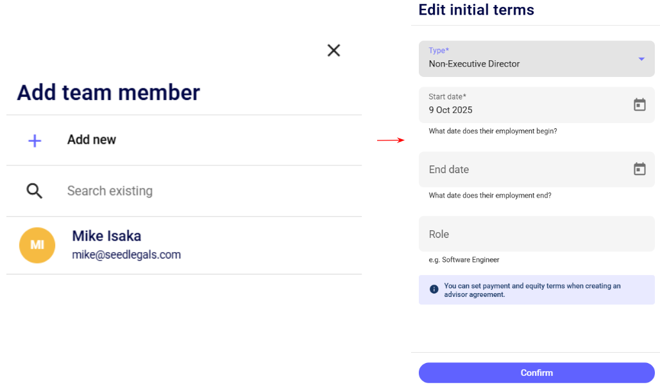Click the yellow MI avatar
Image resolution: width=660 pixels, height=388 pixels.
37,245
